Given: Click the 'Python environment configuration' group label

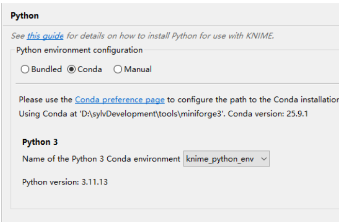Looking at the screenshot, I should click(79, 50).
